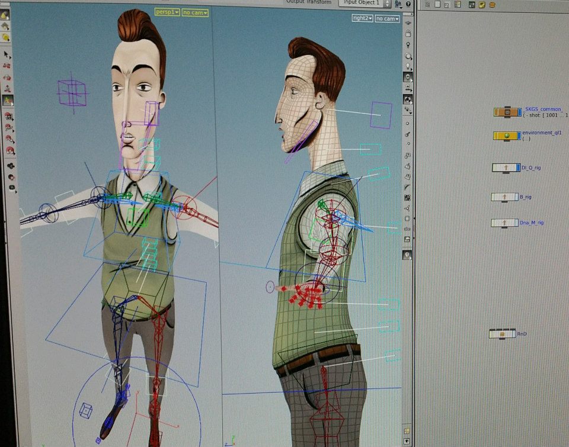Screen dimensions: 569x447
Task: Select the Dna_M_rig node body
Action: click(504, 223)
